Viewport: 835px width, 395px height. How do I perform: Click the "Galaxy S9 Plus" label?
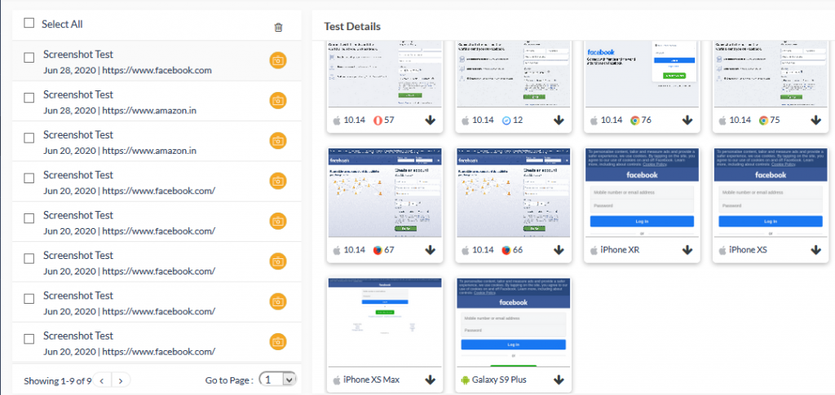coord(501,380)
